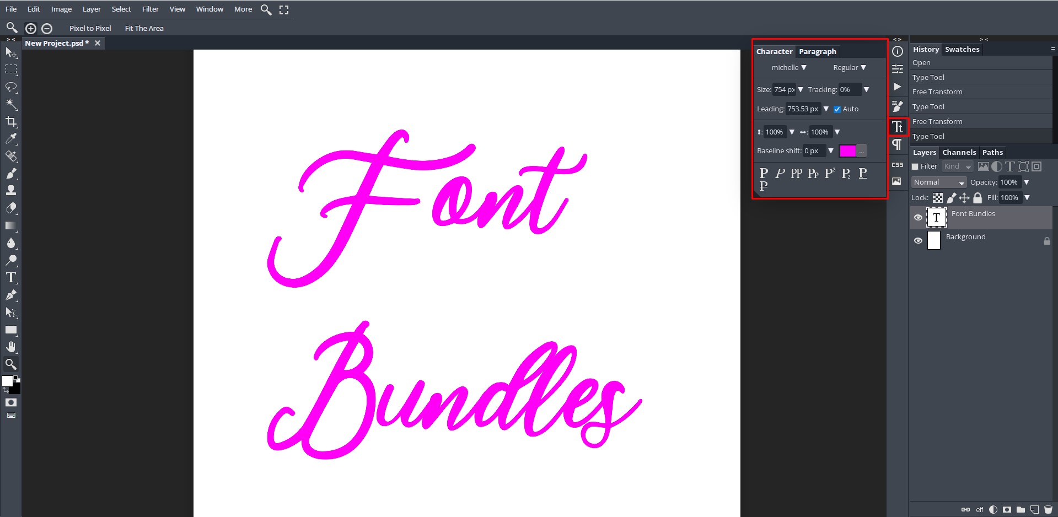Select the Eraser tool
This screenshot has width=1058, height=517.
11,208
